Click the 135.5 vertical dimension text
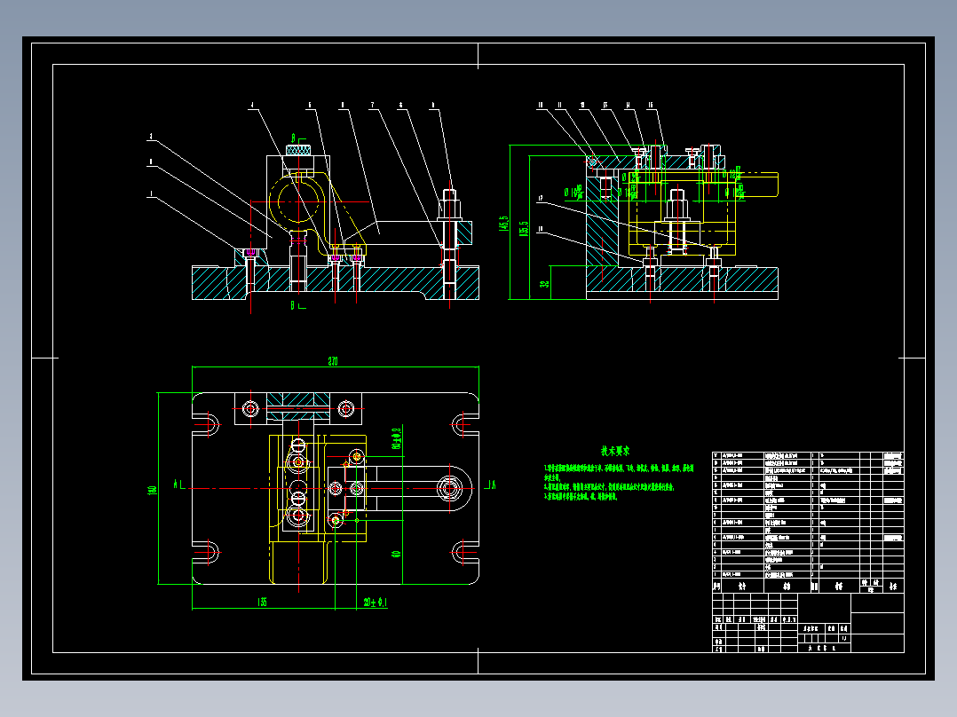 524,229
